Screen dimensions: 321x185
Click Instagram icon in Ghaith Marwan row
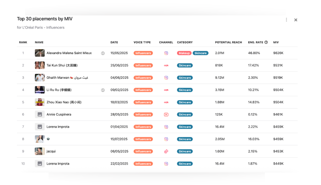[166, 78]
